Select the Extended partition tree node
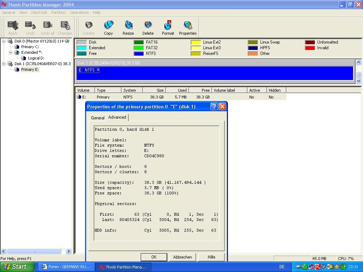 tap(32, 52)
